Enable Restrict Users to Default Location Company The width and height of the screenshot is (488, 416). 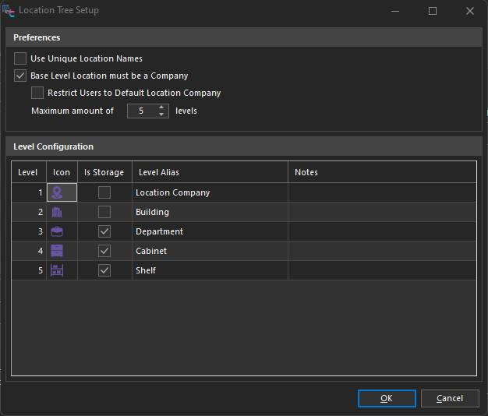coord(37,93)
